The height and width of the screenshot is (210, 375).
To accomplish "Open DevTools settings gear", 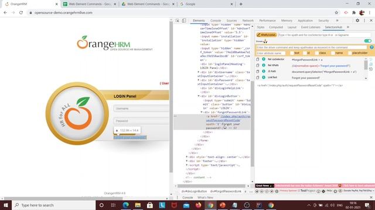I will pos(357,20).
